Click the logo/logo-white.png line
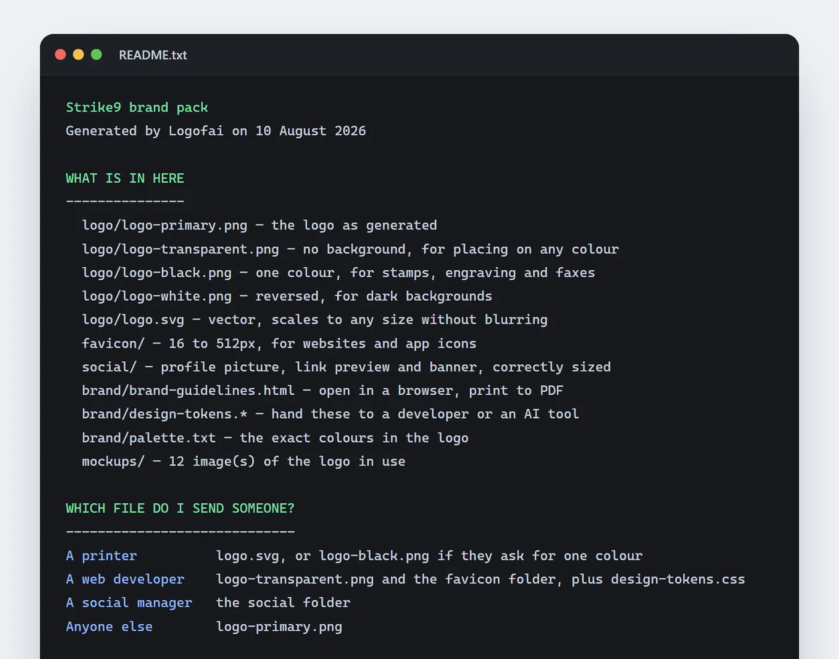839x659 pixels. pos(287,296)
